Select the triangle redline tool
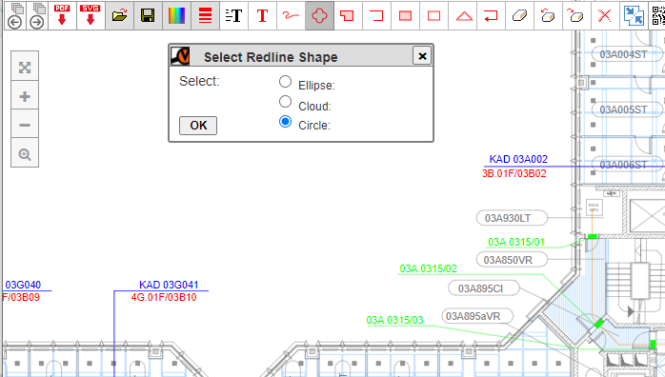Viewport: 665px width, 377px height. pos(464,15)
